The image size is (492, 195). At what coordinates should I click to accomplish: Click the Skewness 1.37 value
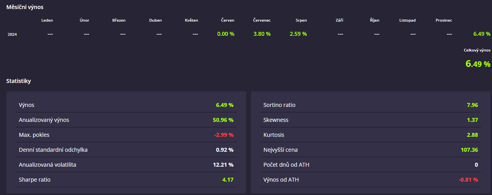[x=472, y=120]
